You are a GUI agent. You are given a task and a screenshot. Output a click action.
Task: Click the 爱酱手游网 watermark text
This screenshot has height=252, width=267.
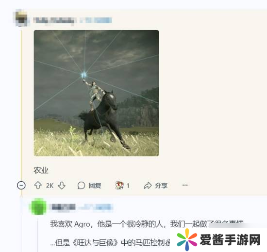click(x=230, y=239)
